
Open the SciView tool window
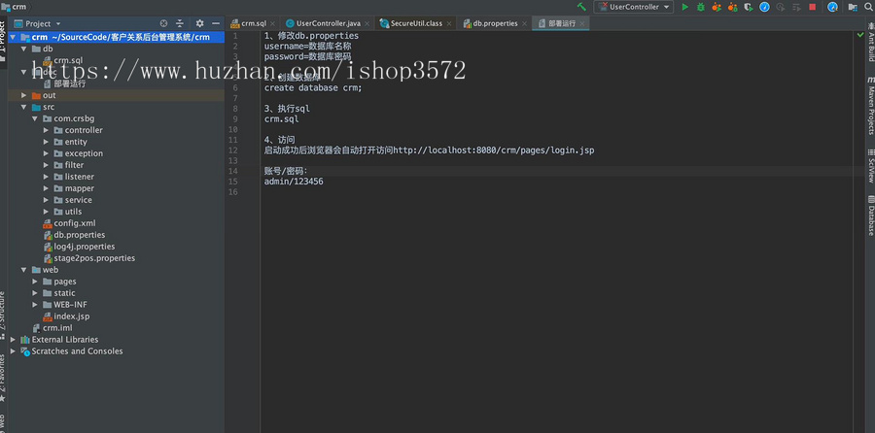pyautogui.click(x=870, y=166)
